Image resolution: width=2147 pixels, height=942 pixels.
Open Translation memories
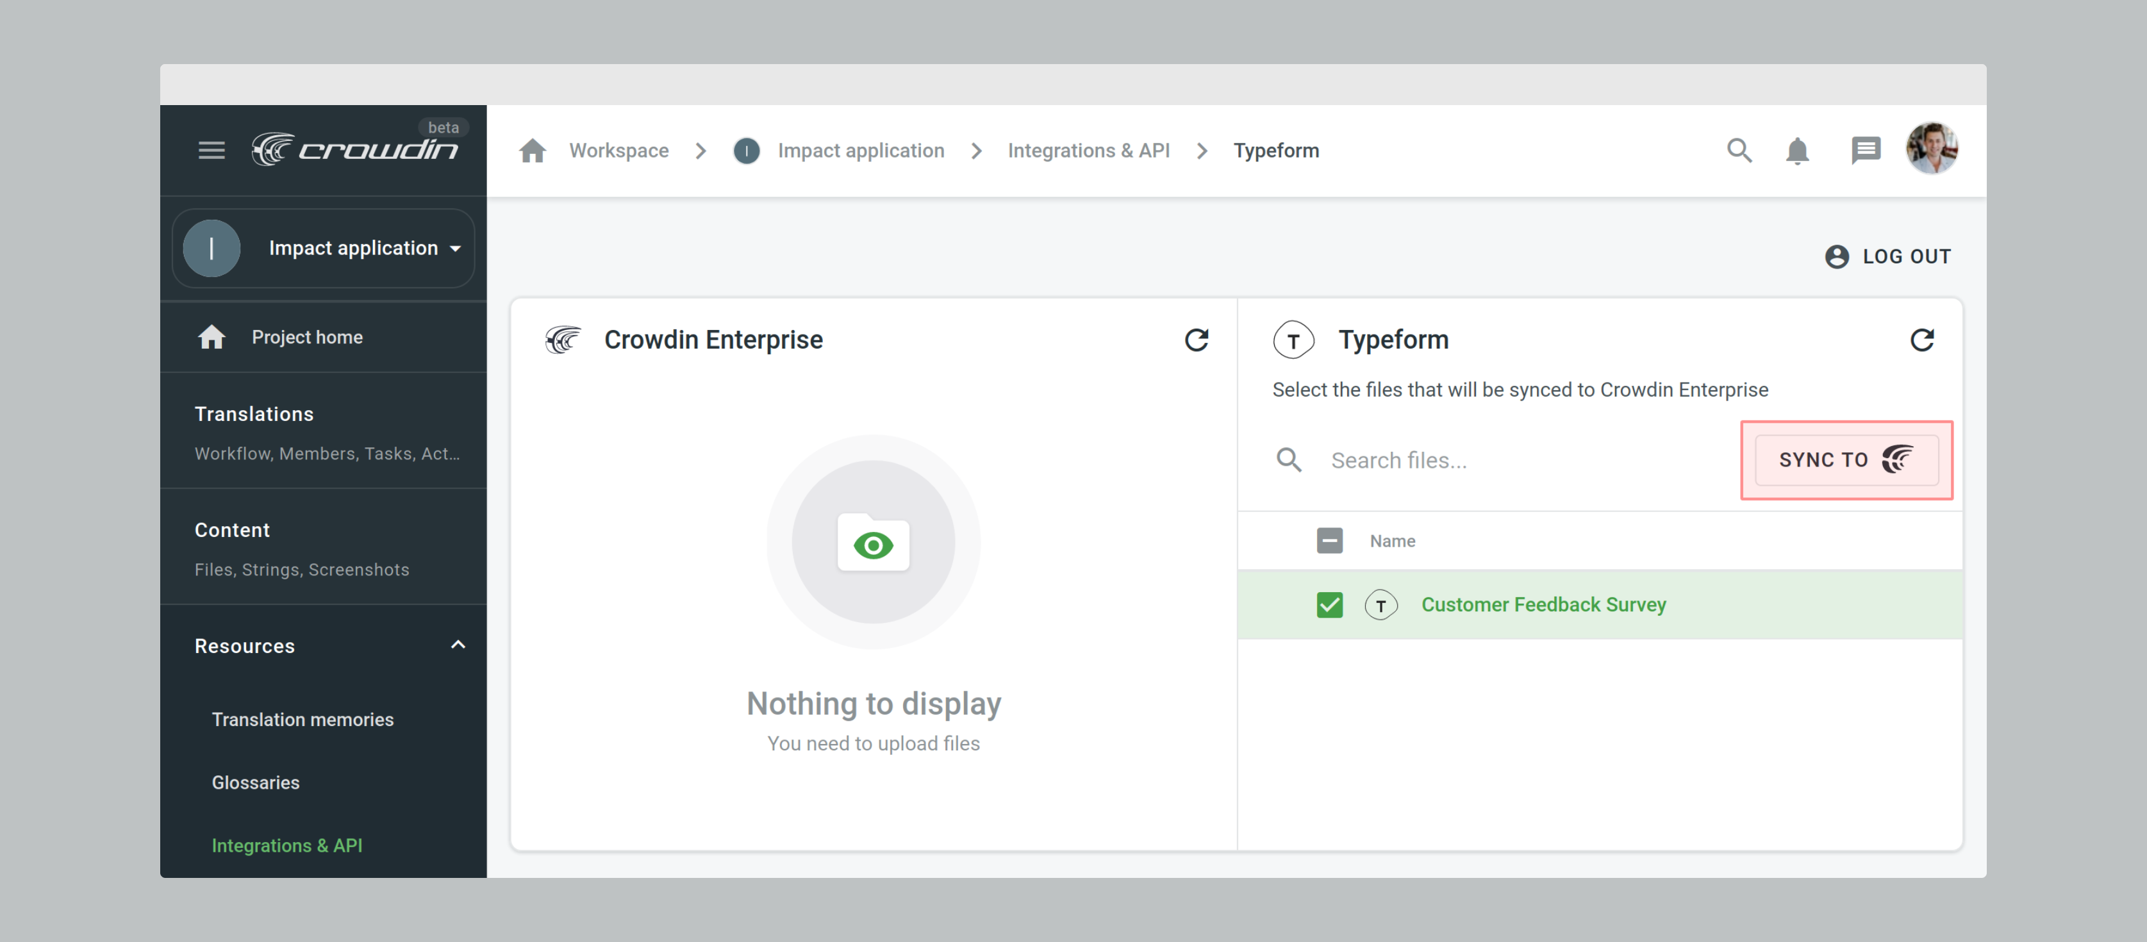coord(303,720)
